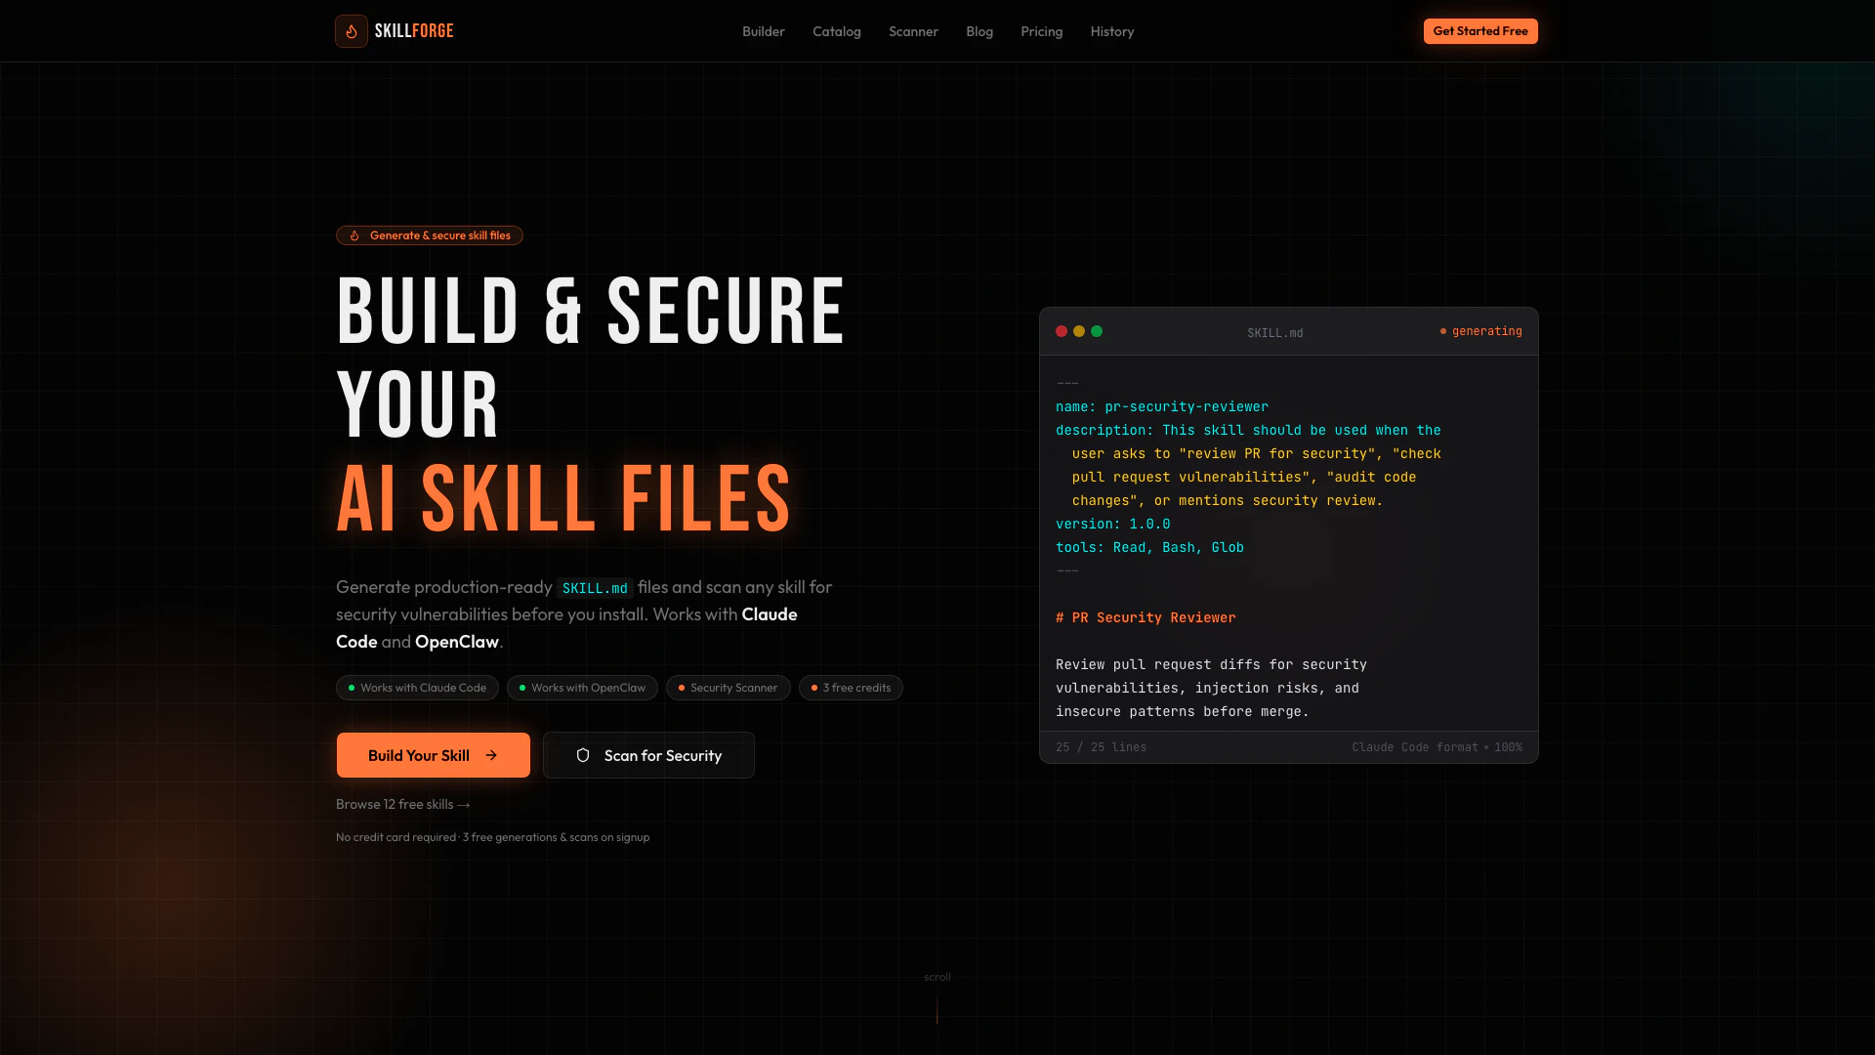
Task: Click the flame icon in the Generate badge
Action: [355, 235]
